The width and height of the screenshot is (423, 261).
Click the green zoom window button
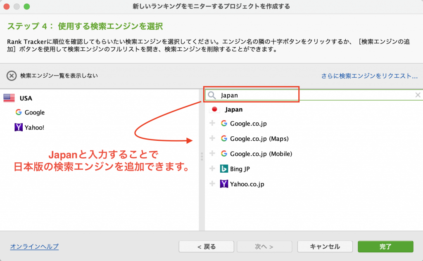27,7
